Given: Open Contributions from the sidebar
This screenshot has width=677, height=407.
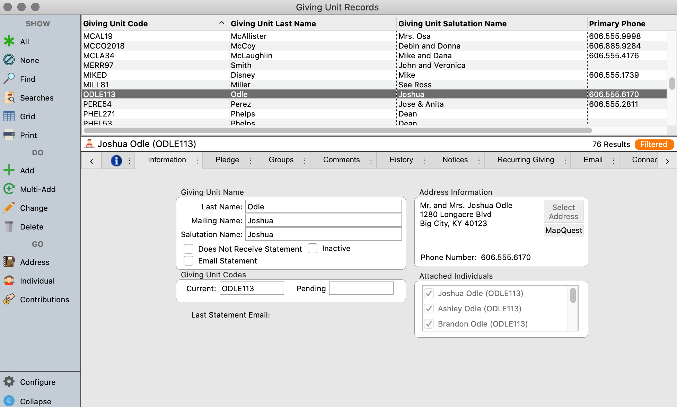Looking at the screenshot, I should [x=9, y=300].
